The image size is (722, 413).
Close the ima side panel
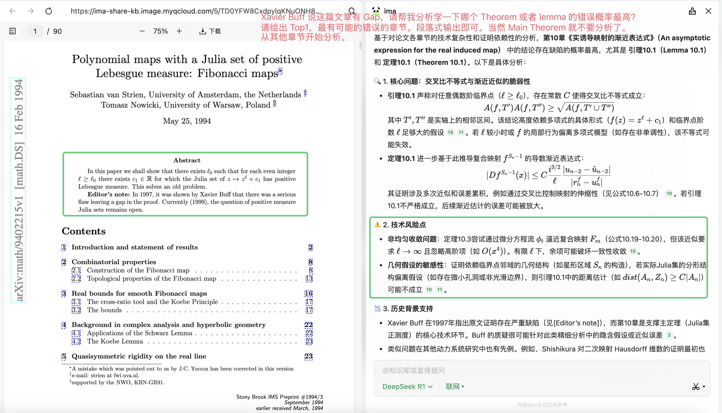[708, 11]
